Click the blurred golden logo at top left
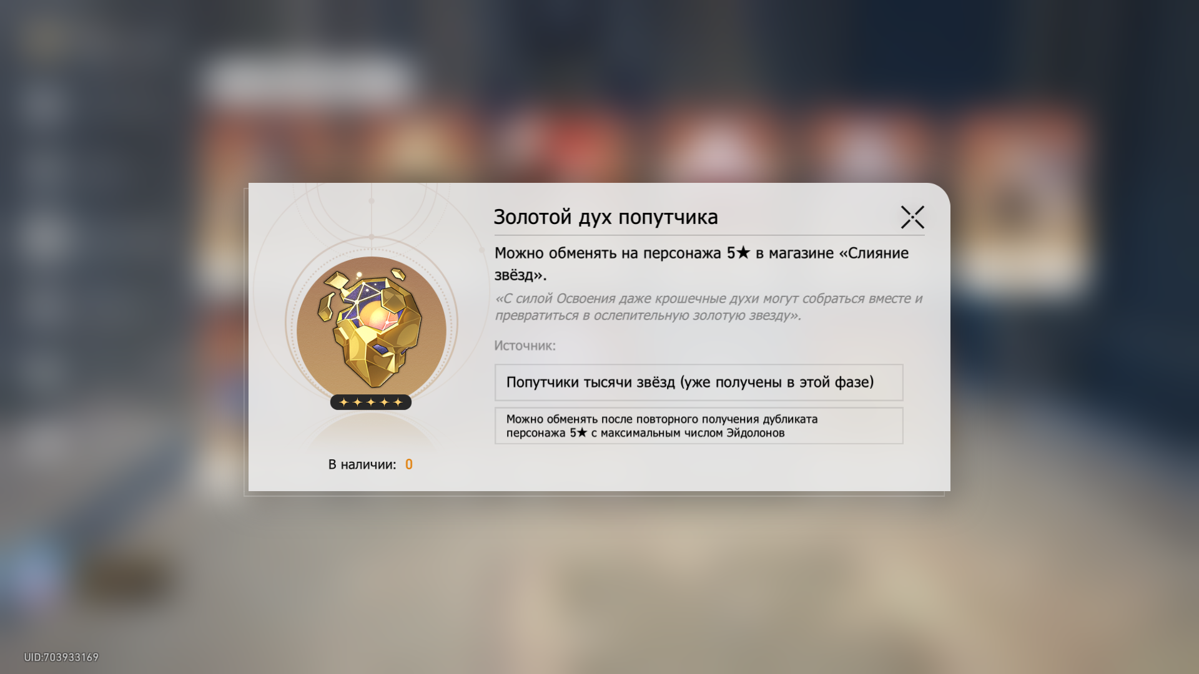The height and width of the screenshot is (674, 1199). click(x=59, y=37)
